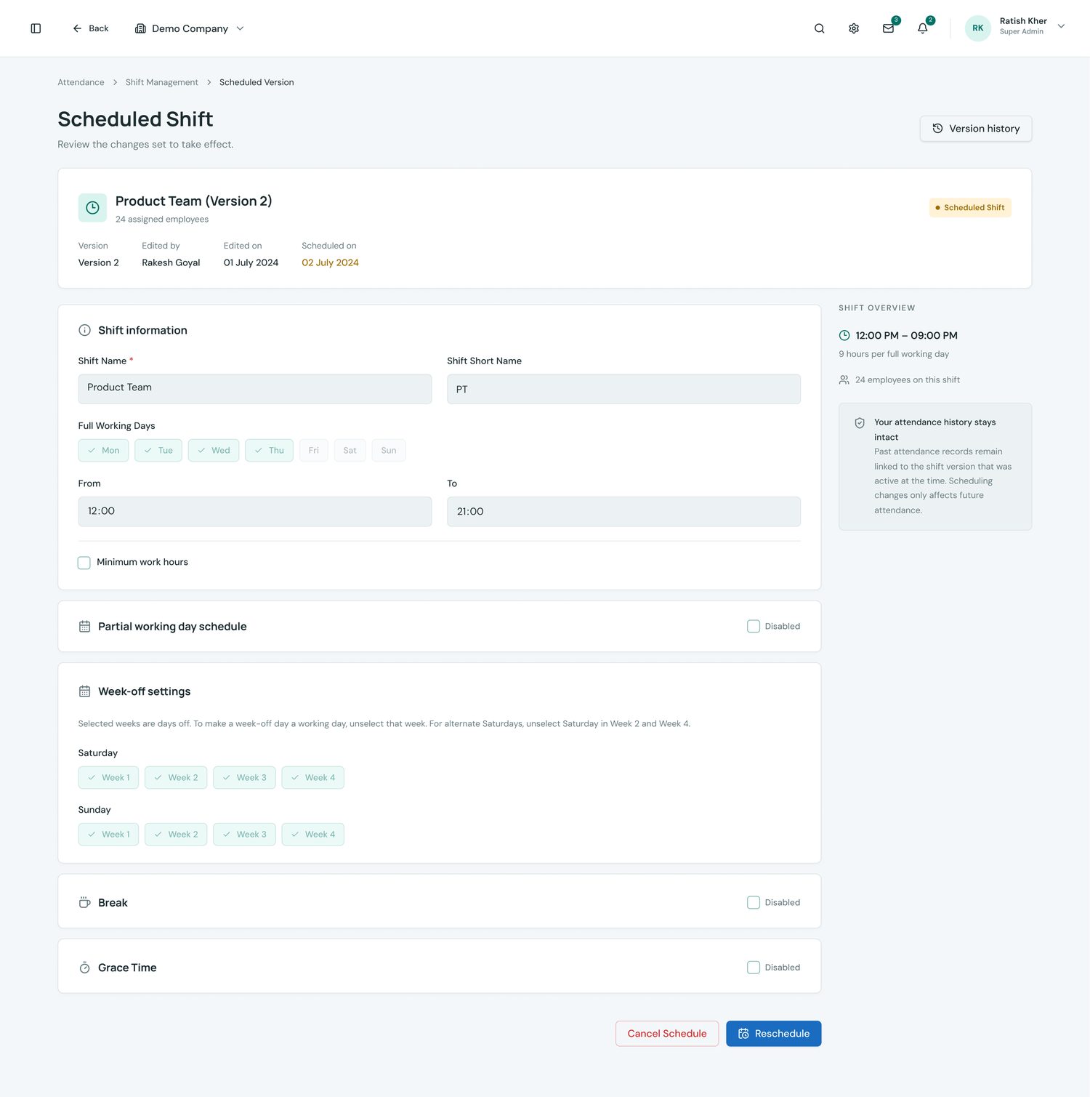Screen dimensions: 1090x1097
Task: Click the '02 July 2024' scheduled date
Action: click(330, 262)
